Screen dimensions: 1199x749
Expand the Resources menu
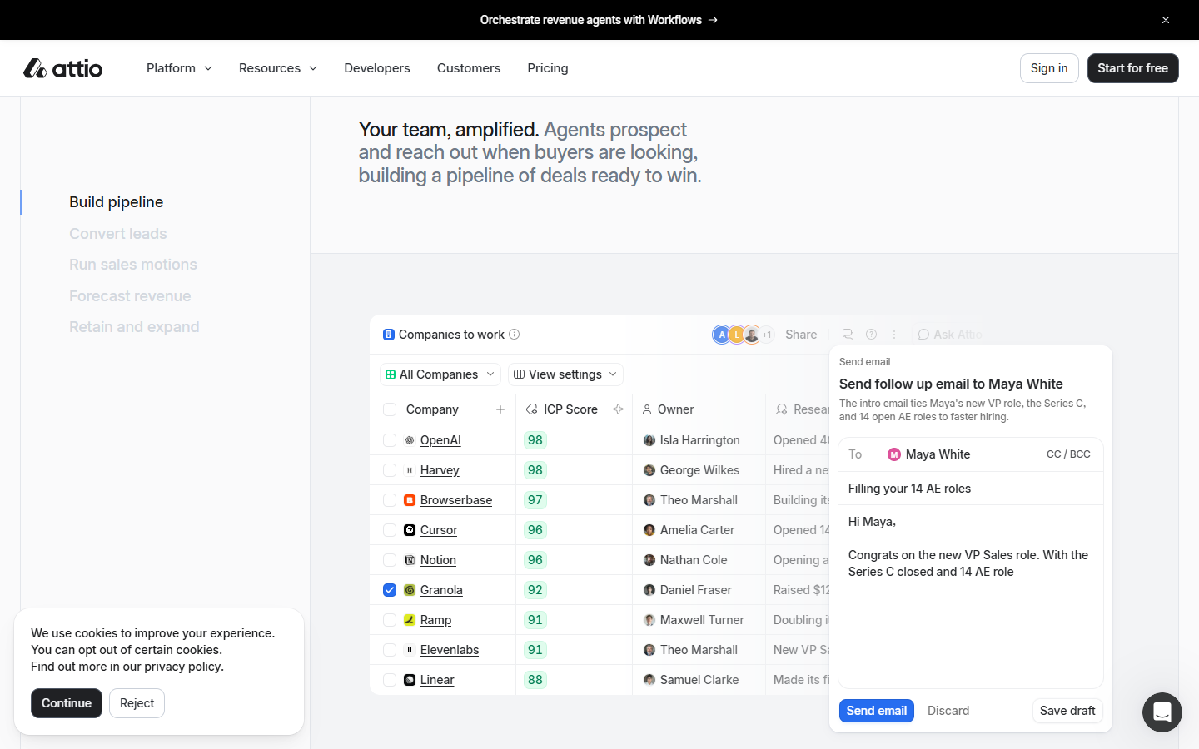[278, 68]
